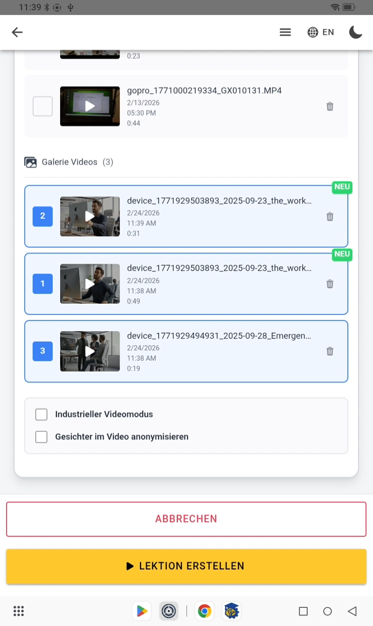Viewport: 373px width, 626px height.
Task: Select the gopro video checkbox
Action: tap(42, 106)
